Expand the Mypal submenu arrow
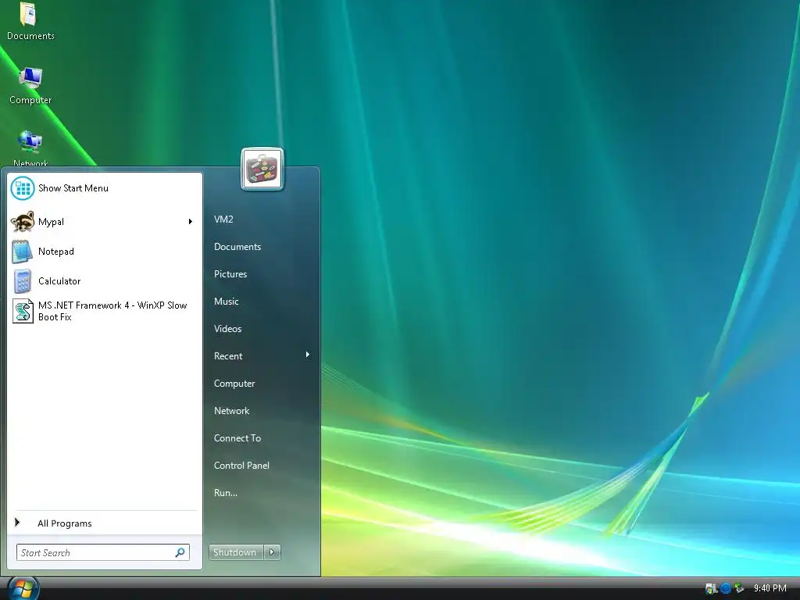 191,221
